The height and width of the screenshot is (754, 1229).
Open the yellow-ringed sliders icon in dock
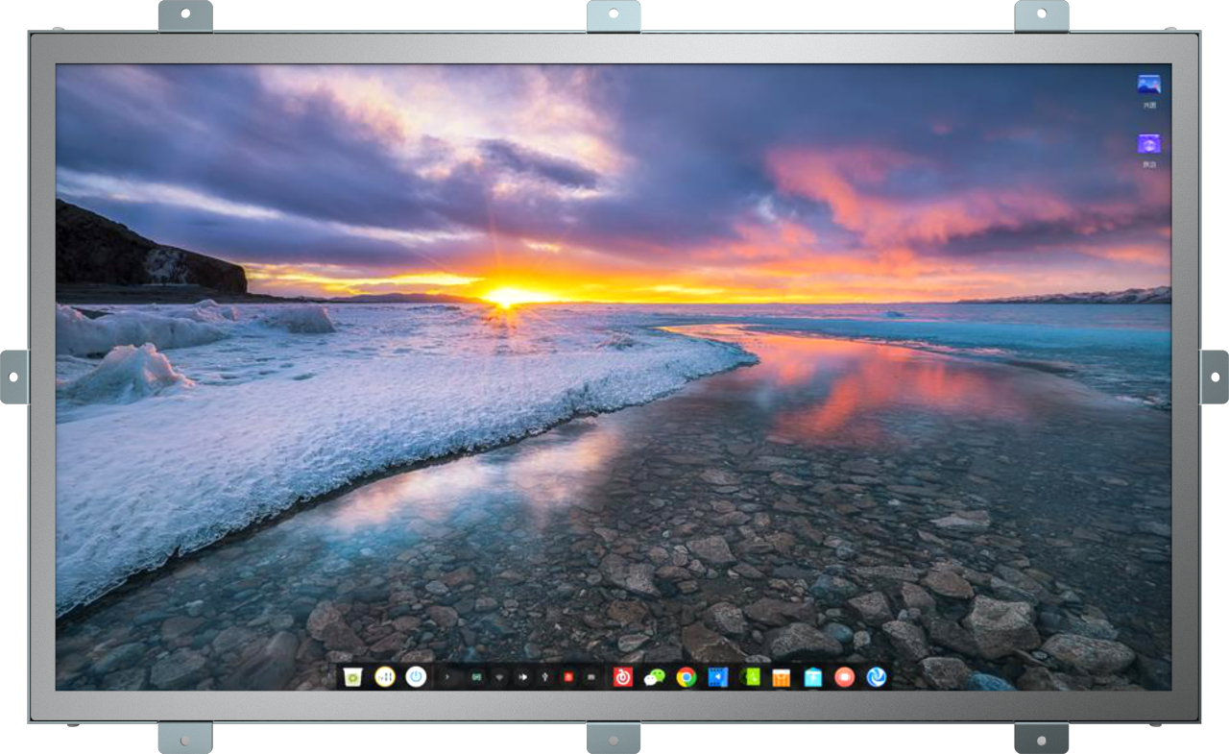(385, 678)
